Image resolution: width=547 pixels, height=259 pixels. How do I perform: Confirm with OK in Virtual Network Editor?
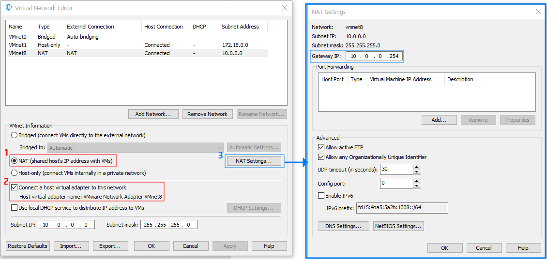[152, 246]
